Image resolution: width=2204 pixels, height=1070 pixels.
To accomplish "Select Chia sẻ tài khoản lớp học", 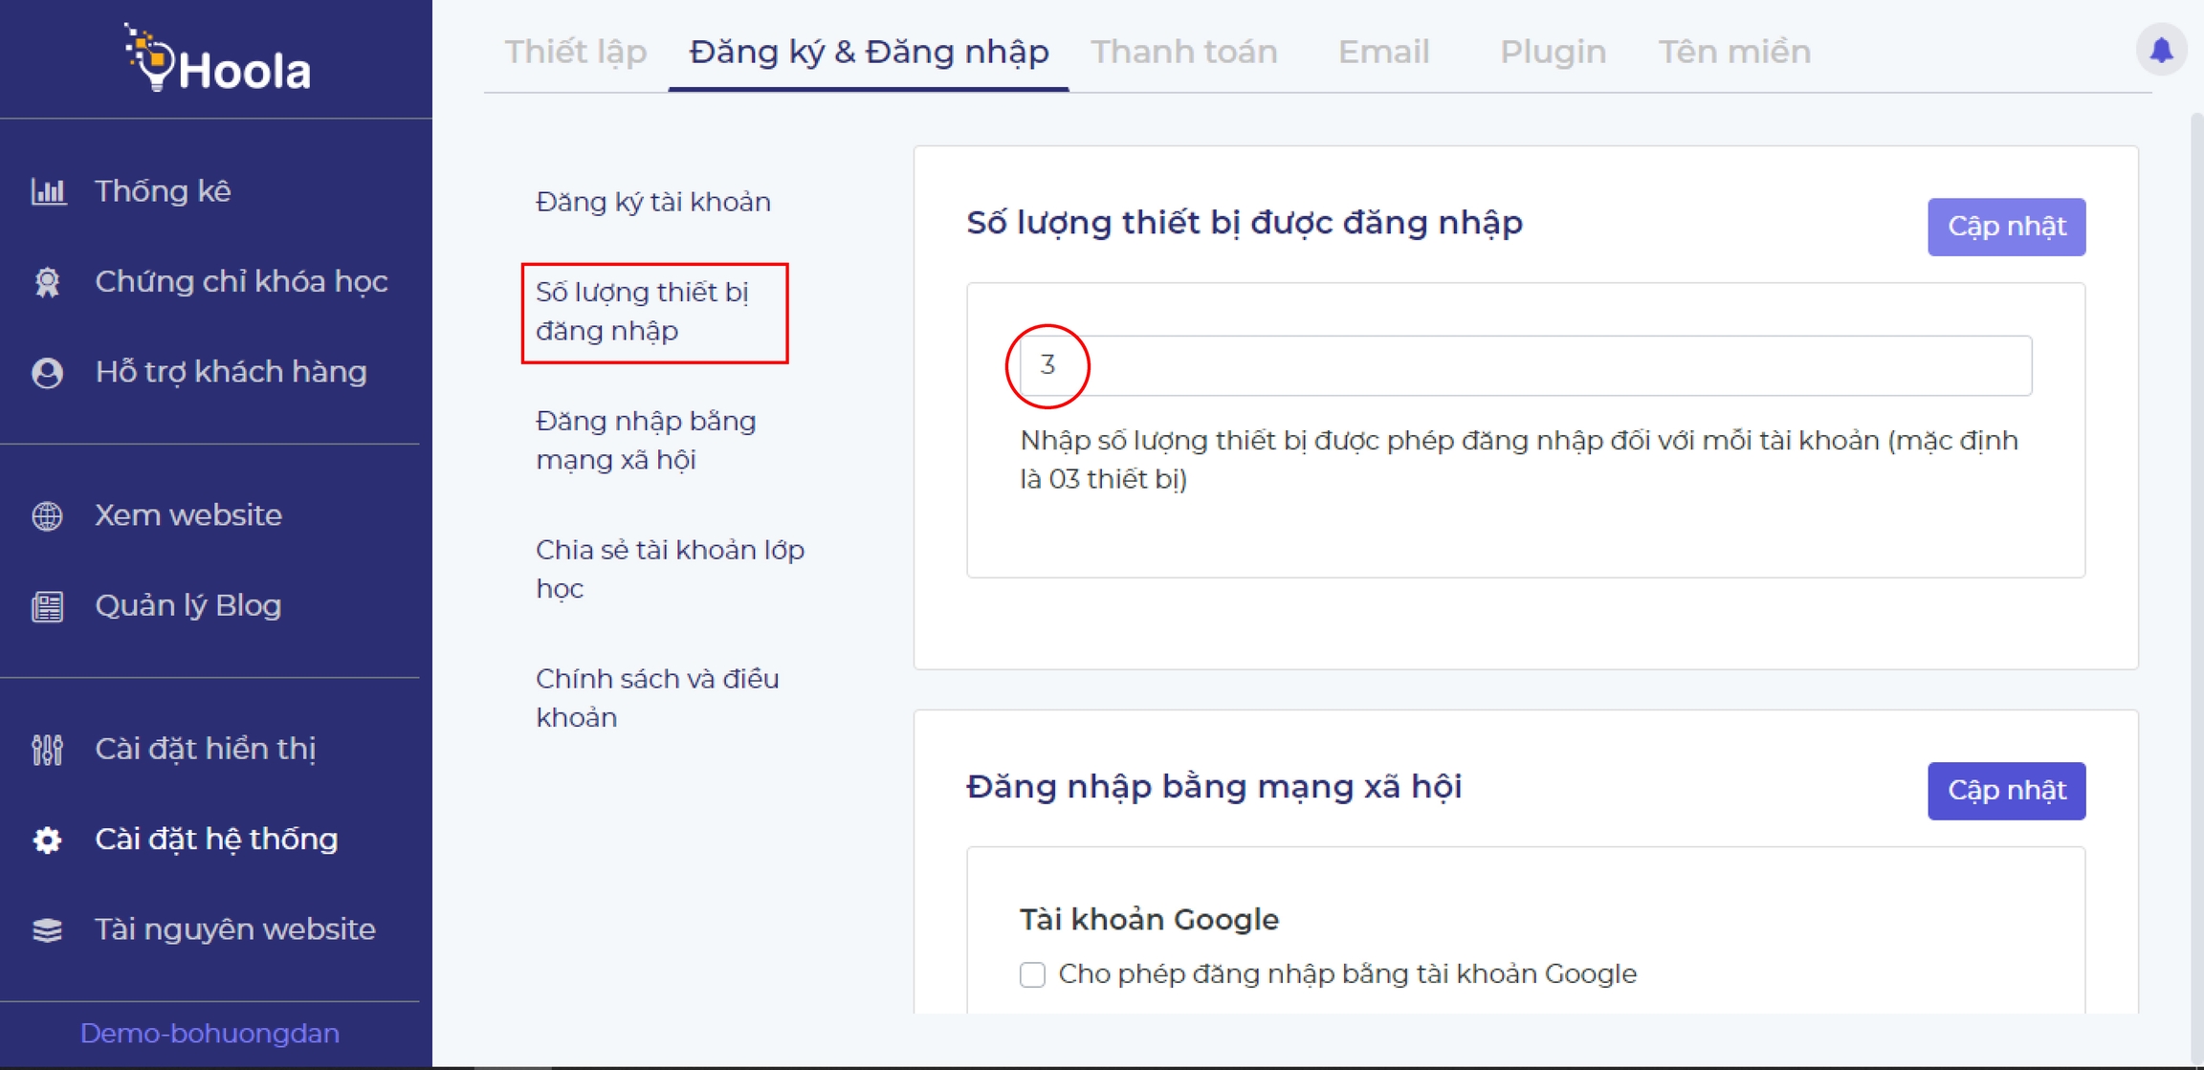I will click(670, 569).
